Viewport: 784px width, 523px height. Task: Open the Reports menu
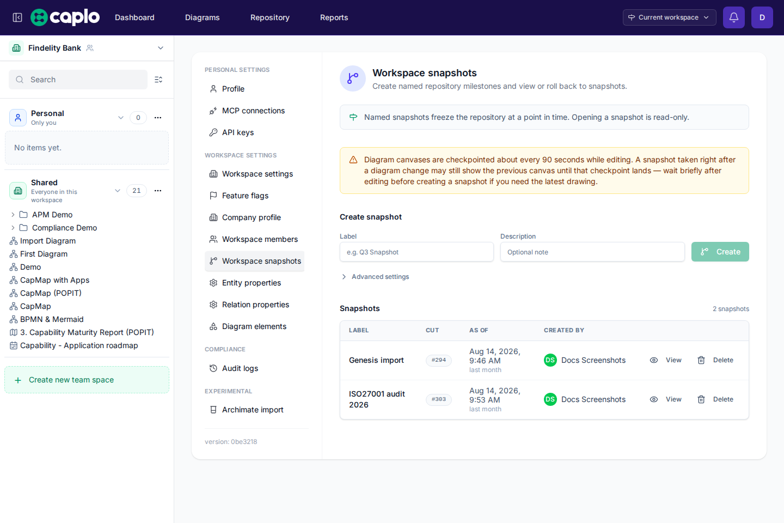[334, 17]
